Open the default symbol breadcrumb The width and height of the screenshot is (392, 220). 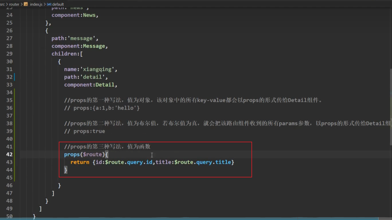click(58, 4)
